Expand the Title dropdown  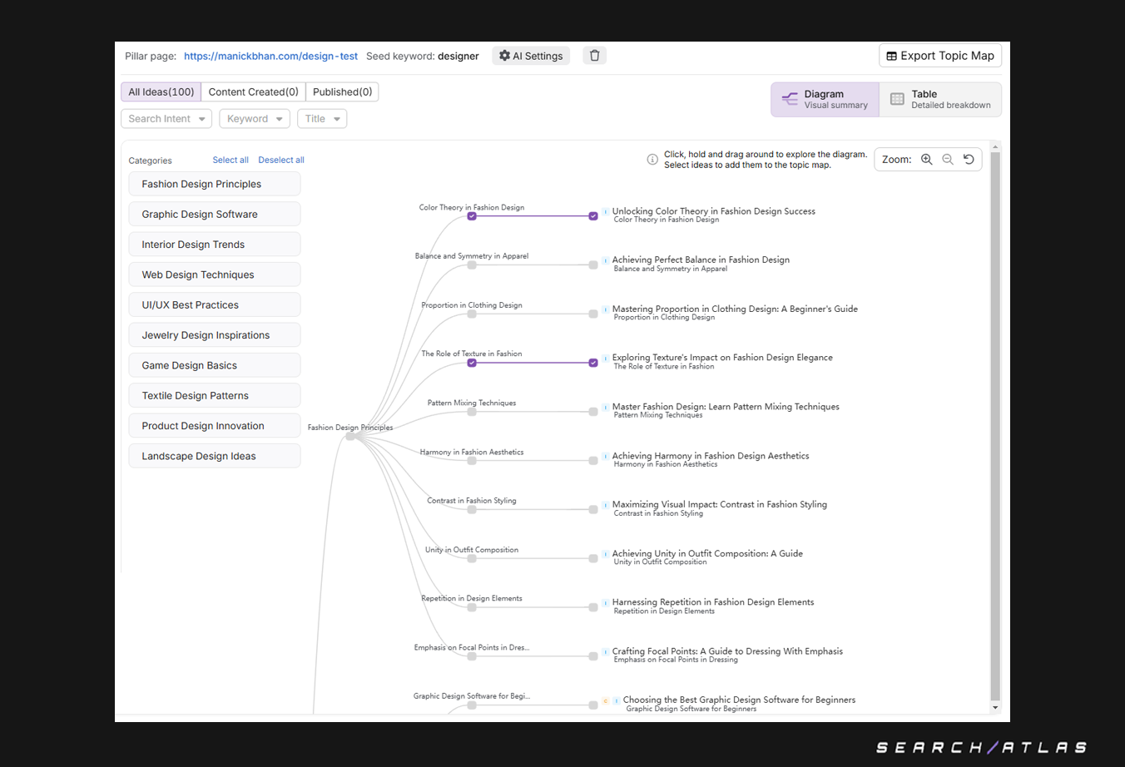pos(321,118)
